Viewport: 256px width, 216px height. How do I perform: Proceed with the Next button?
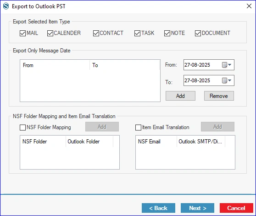197,208
